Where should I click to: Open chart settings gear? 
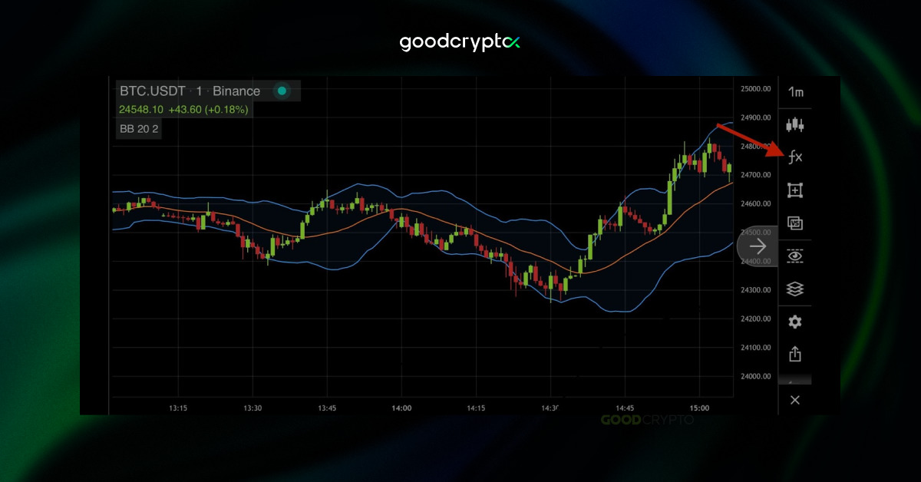tap(795, 322)
